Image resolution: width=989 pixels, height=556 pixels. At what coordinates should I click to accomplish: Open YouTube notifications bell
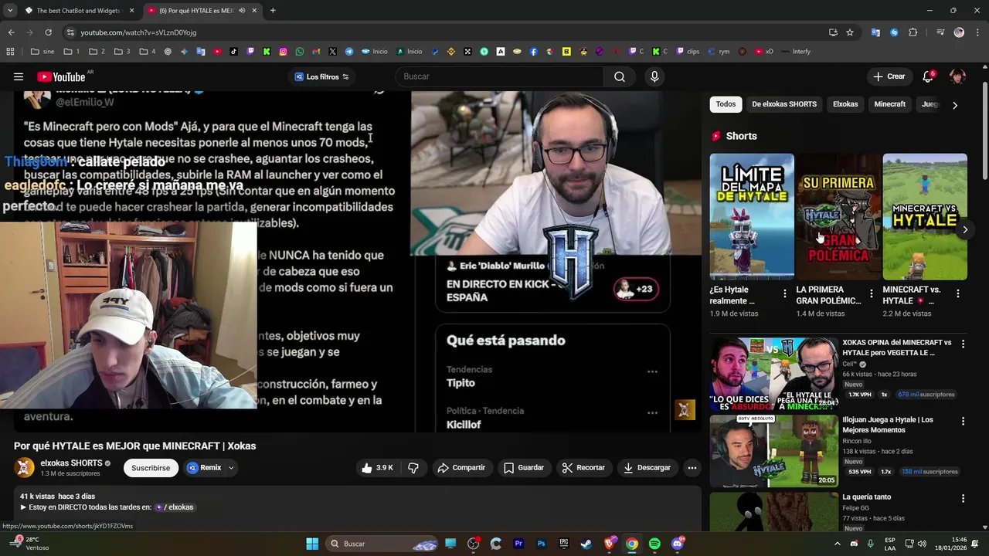click(x=928, y=76)
